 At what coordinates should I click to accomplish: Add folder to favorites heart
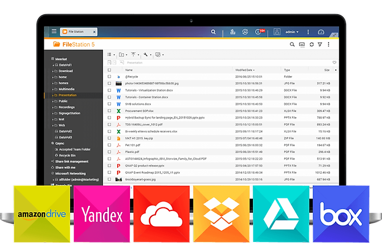[334, 63]
